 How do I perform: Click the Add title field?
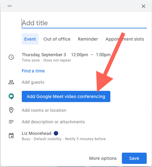click(x=84, y=23)
